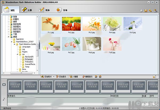Click 添加音乐 (Add Music) button
This screenshot has width=160, height=110.
point(61,77)
